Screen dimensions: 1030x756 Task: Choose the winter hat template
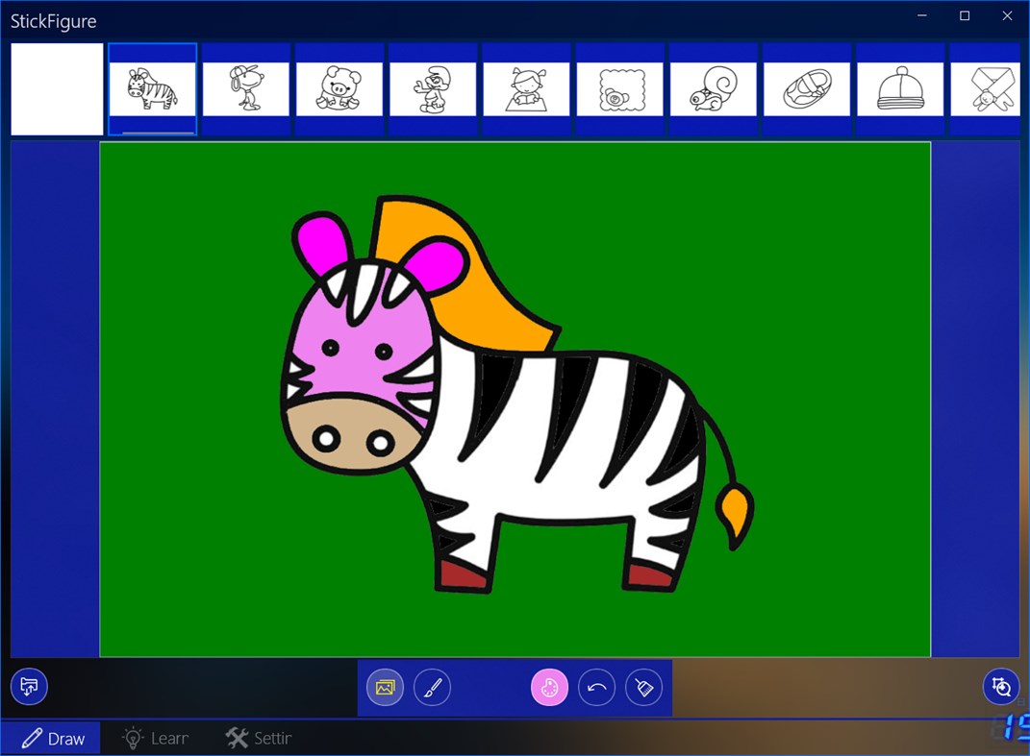(900, 89)
